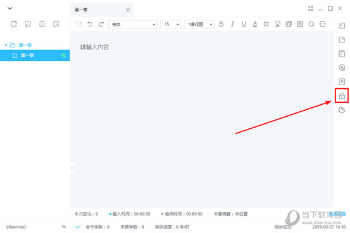350x233 pixels.
Task: Click the first icon in right sidebar
Action: point(342,25)
